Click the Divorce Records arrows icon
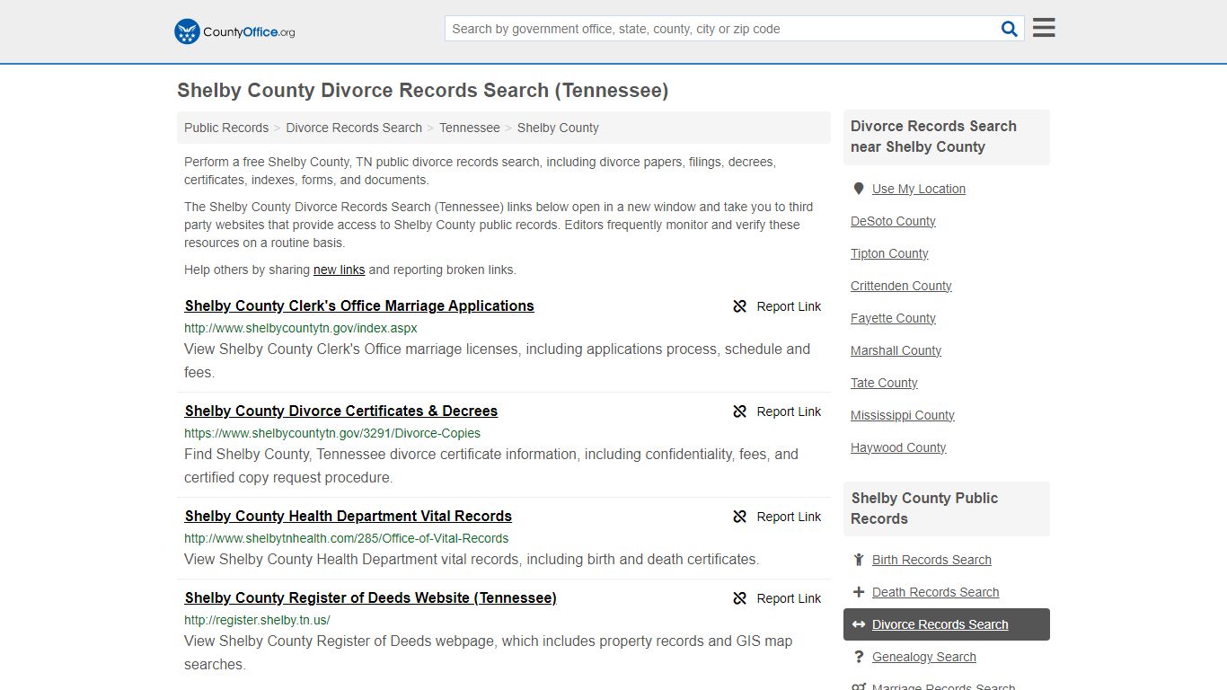The image size is (1227, 690). tap(859, 624)
